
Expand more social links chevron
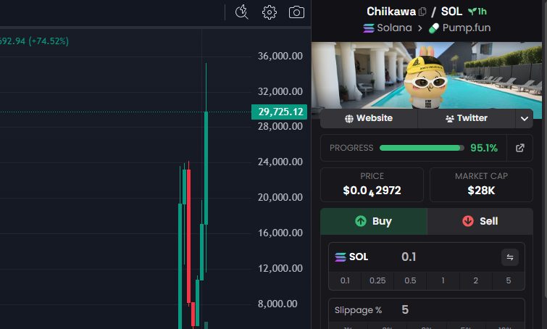(x=525, y=119)
